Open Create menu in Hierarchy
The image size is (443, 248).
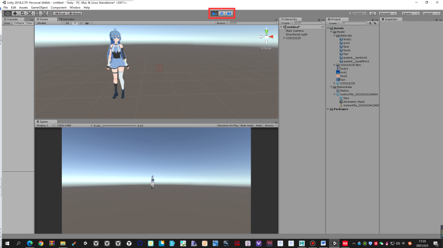tap(286, 23)
